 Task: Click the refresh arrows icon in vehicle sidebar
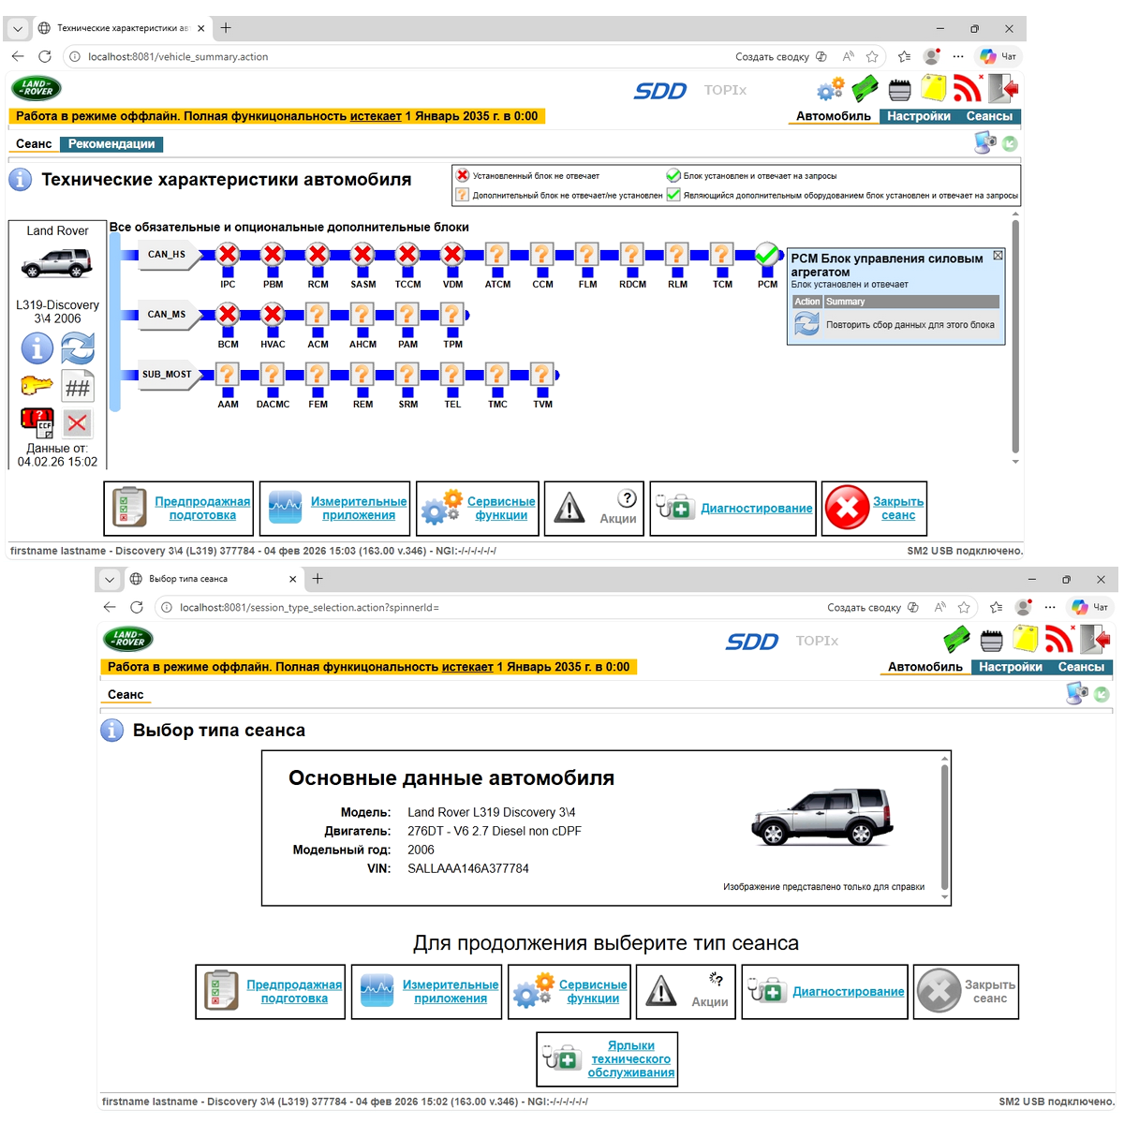click(x=78, y=348)
